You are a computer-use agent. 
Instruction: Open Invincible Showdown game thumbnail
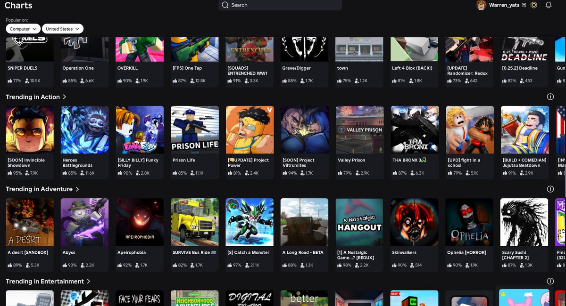30,129
